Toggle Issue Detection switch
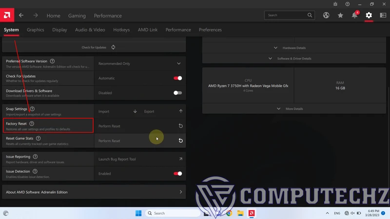390x219 pixels. (x=177, y=174)
